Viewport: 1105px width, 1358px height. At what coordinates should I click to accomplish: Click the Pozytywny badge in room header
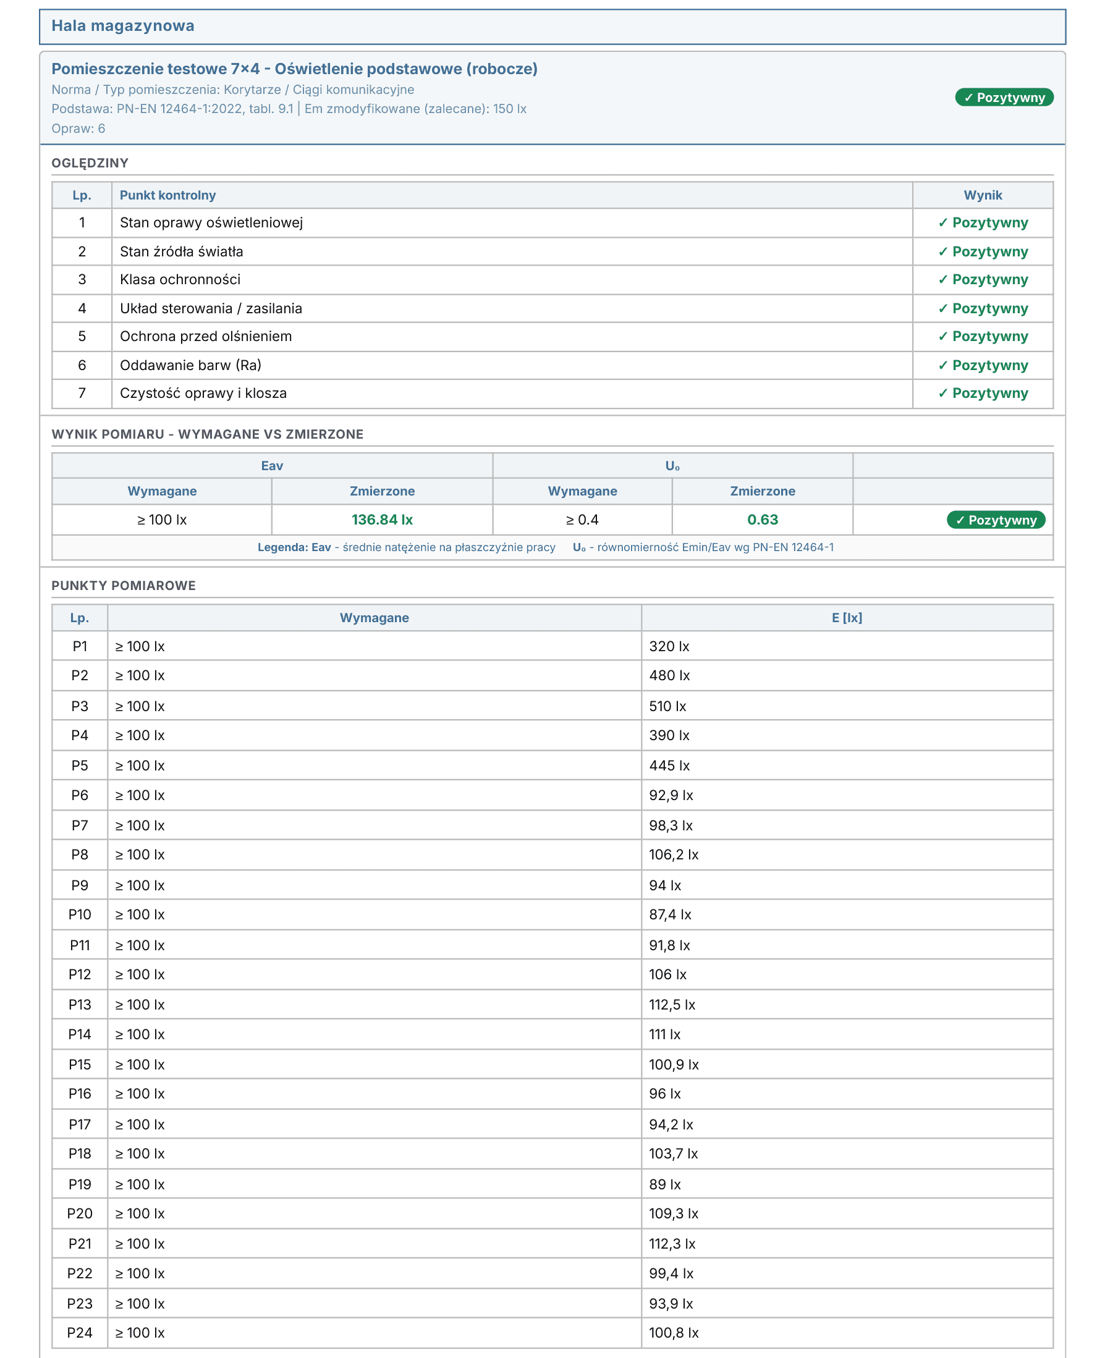1004,98
